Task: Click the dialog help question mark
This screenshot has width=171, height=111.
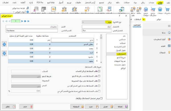Action: (x=119, y=16)
